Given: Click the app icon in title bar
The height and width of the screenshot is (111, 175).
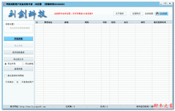Looking at the screenshot, I should 4,4.
